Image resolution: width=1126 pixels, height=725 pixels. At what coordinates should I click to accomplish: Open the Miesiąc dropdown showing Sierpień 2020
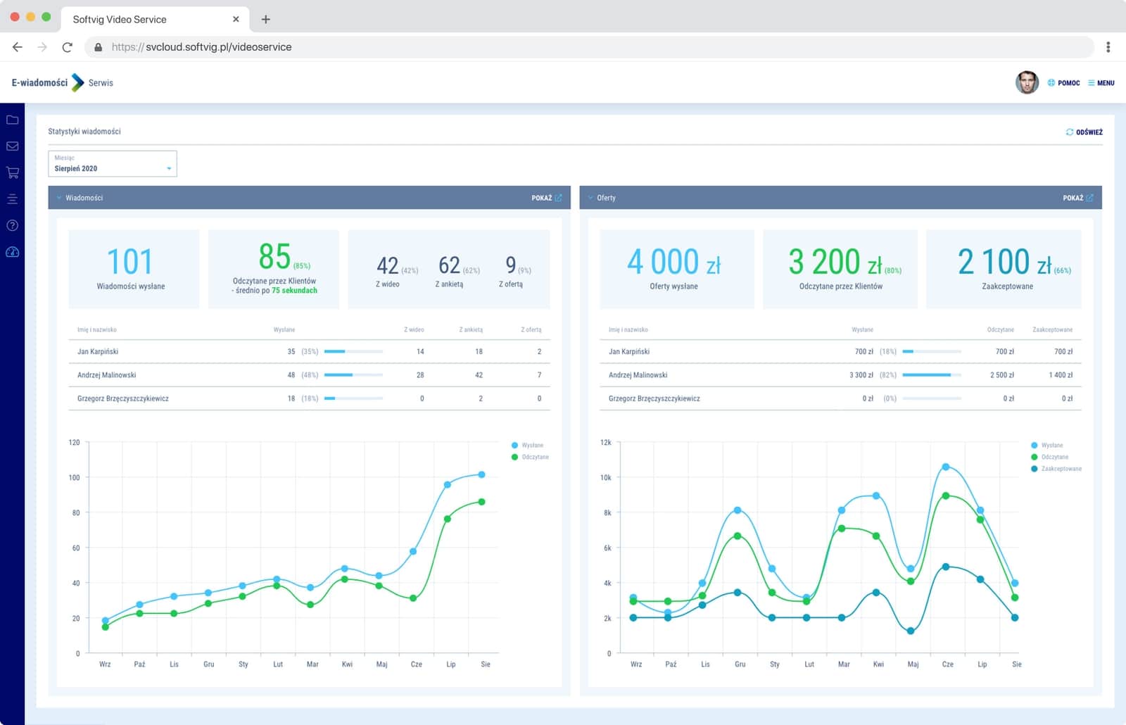(113, 164)
